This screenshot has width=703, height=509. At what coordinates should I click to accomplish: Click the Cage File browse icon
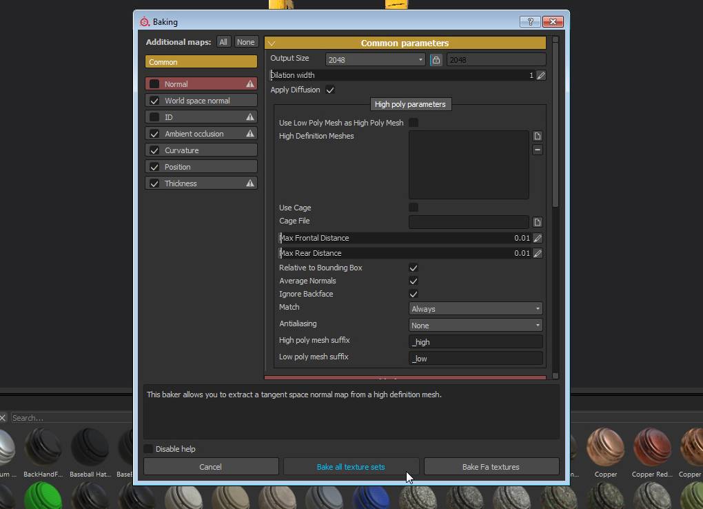click(x=538, y=222)
